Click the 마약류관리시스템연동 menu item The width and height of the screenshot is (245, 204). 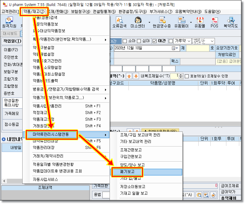[x=51, y=134]
